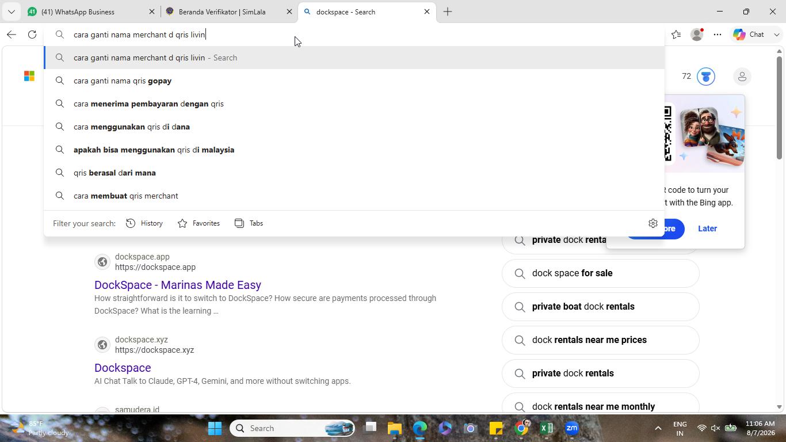This screenshot has height=442, width=786.
Task: Launch Excel from the taskbar
Action: [547, 428]
